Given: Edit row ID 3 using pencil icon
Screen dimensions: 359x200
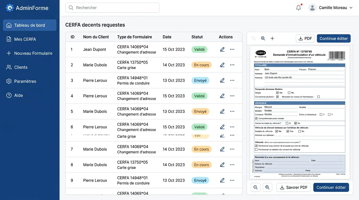Looking at the screenshot, I should pos(222,80).
